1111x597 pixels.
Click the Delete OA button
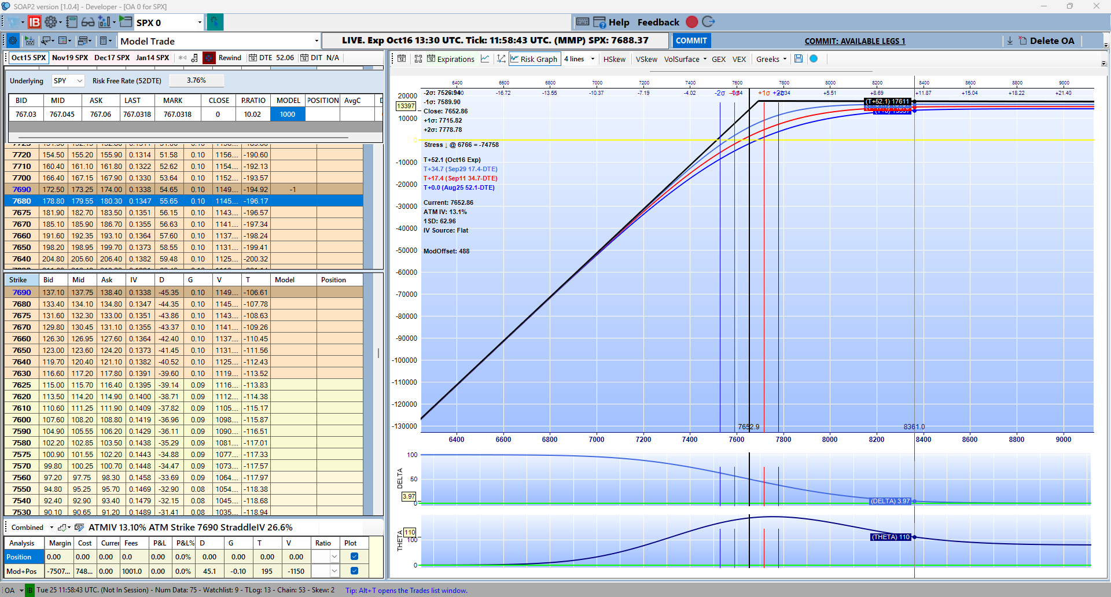click(x=1046, y=40)
